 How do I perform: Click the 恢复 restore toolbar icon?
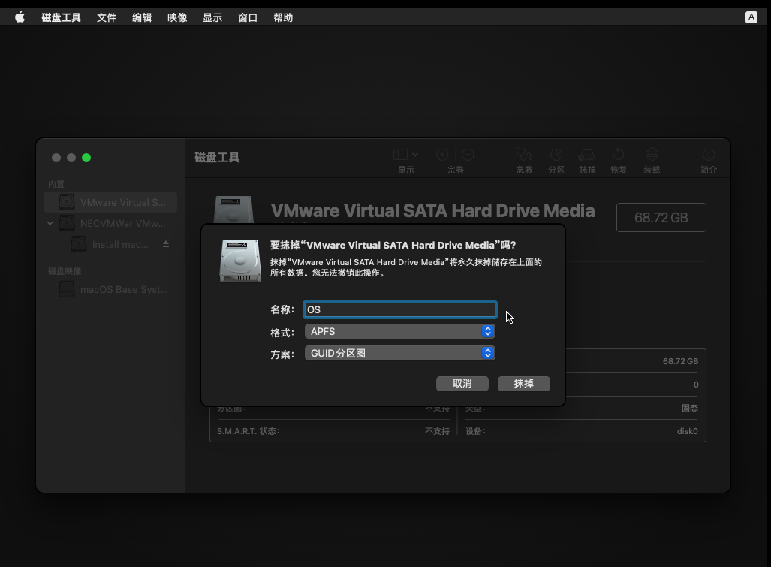point(619,155)
